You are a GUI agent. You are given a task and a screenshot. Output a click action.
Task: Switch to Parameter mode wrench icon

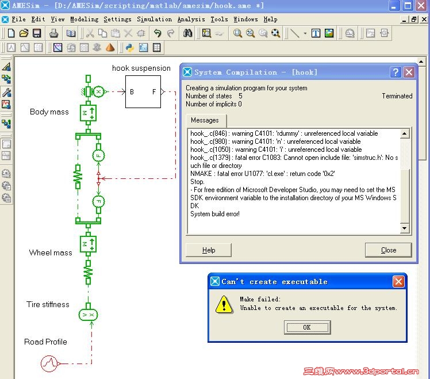point(6,92)
